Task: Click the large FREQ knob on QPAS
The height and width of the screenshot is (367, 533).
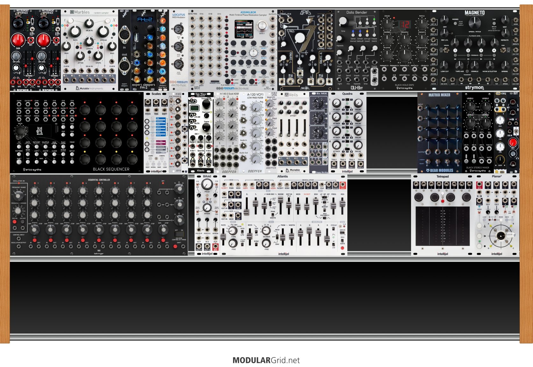Action: pyautogui.click(x=300, y=38)
